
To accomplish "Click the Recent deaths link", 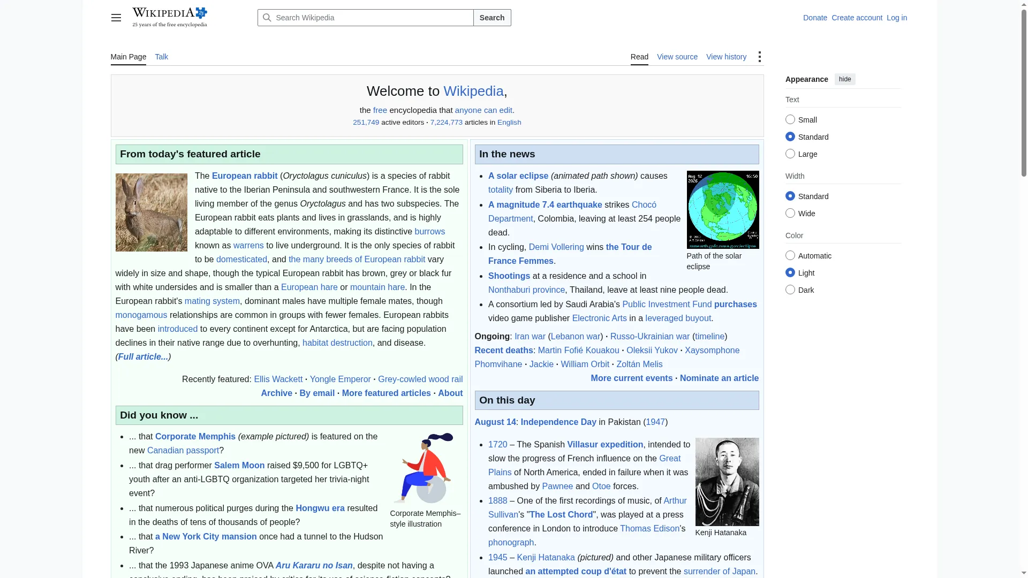I will click(504, 350).
